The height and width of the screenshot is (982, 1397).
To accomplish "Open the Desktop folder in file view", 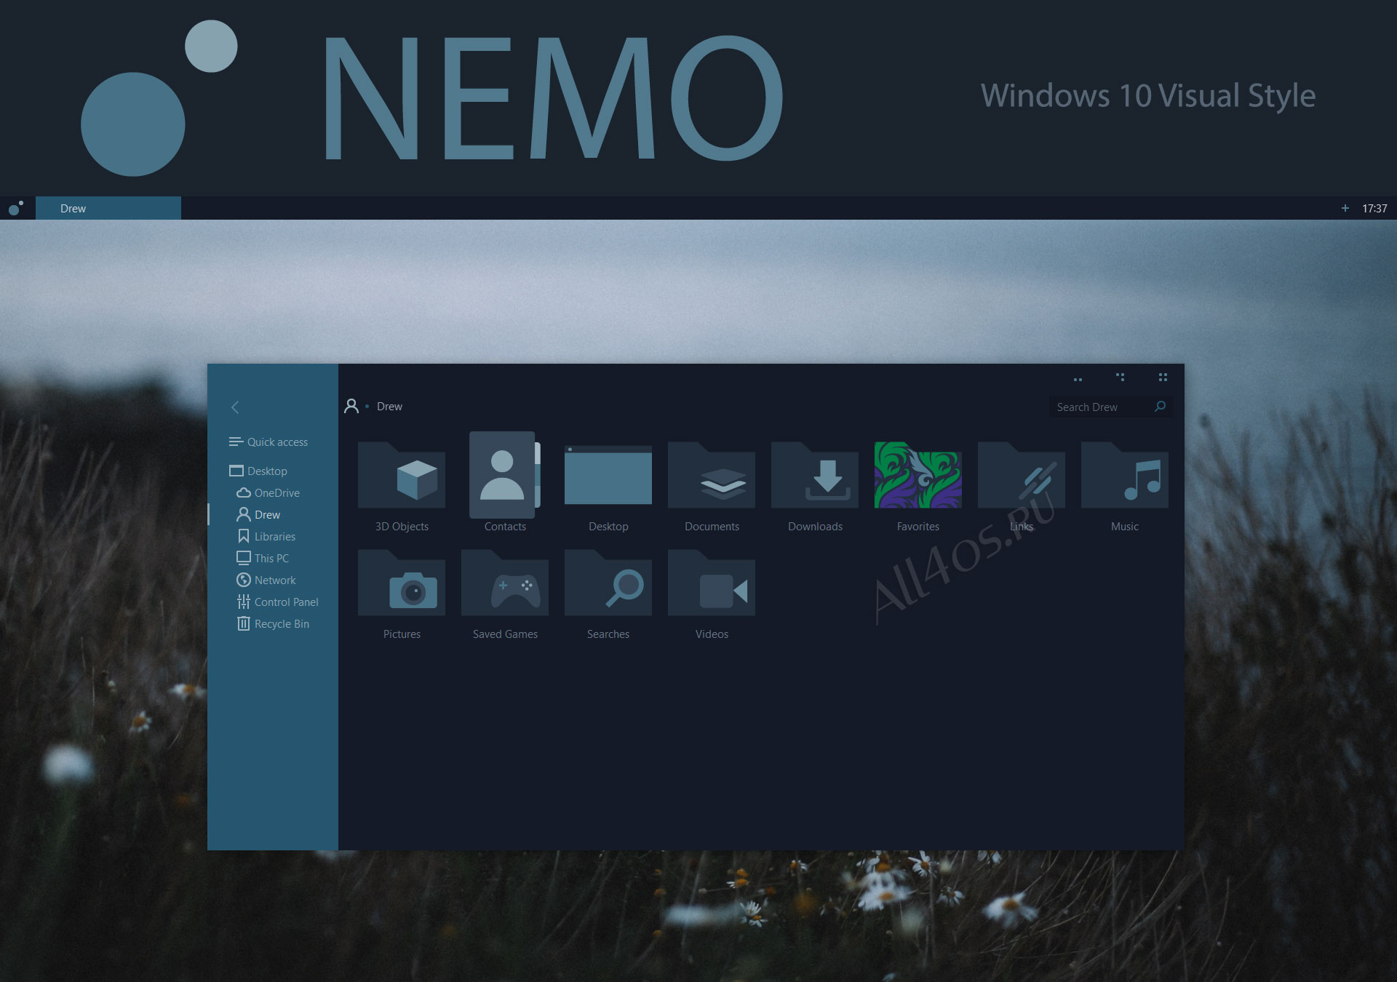I will pyautogui.click(x=608, y=475).
